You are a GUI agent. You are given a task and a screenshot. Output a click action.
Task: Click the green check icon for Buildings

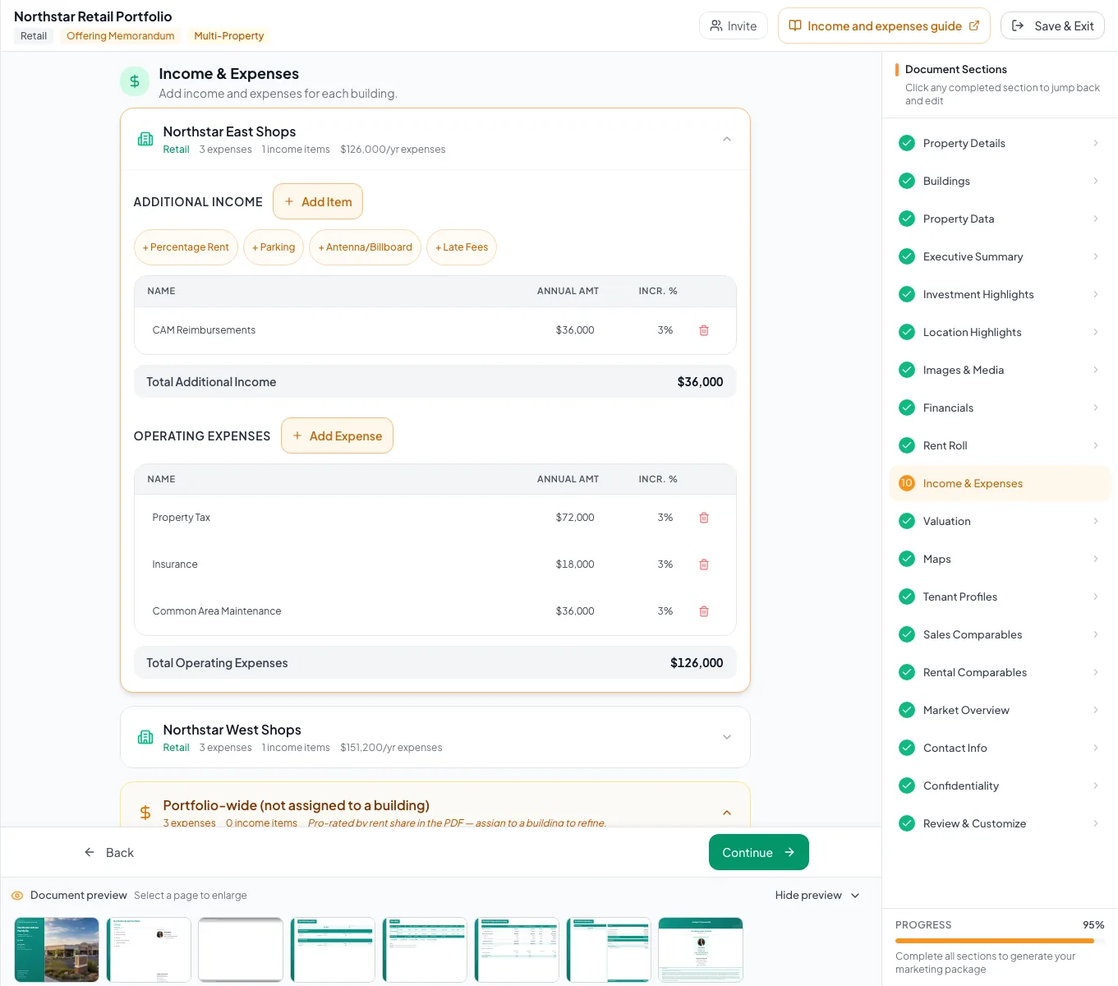tap(907, 181)
